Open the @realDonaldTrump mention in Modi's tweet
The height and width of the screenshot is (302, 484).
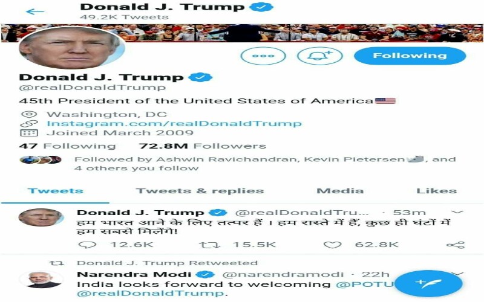tap(150, 293)
